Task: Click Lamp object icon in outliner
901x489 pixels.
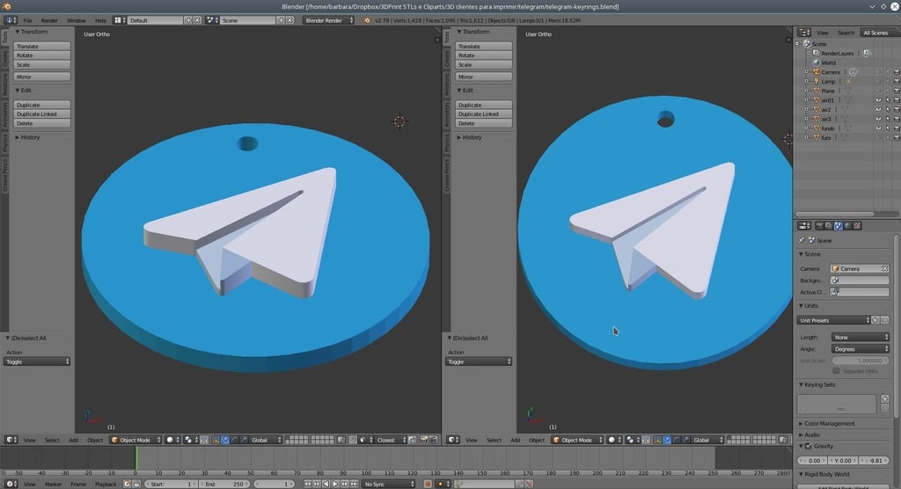Action: [816, 81]
